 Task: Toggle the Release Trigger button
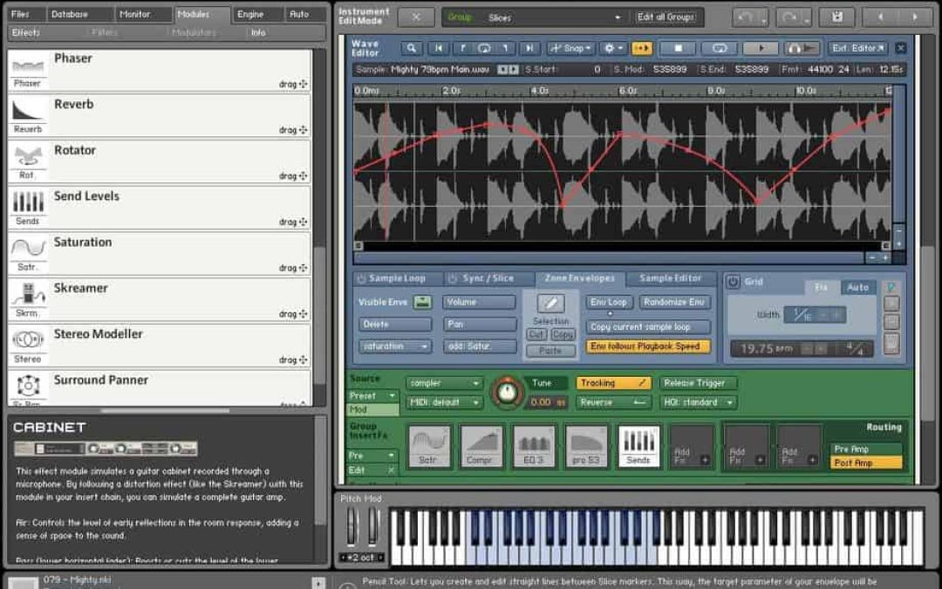click(698, 383)
